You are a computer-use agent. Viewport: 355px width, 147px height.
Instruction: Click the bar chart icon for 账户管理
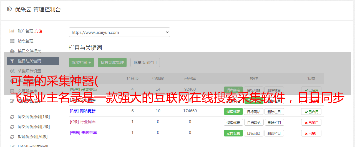(x=12, y=31)
